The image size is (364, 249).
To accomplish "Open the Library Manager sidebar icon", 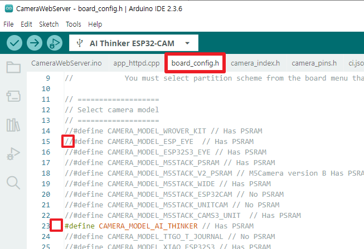I will pyautogui.click(x=13, y=125).
